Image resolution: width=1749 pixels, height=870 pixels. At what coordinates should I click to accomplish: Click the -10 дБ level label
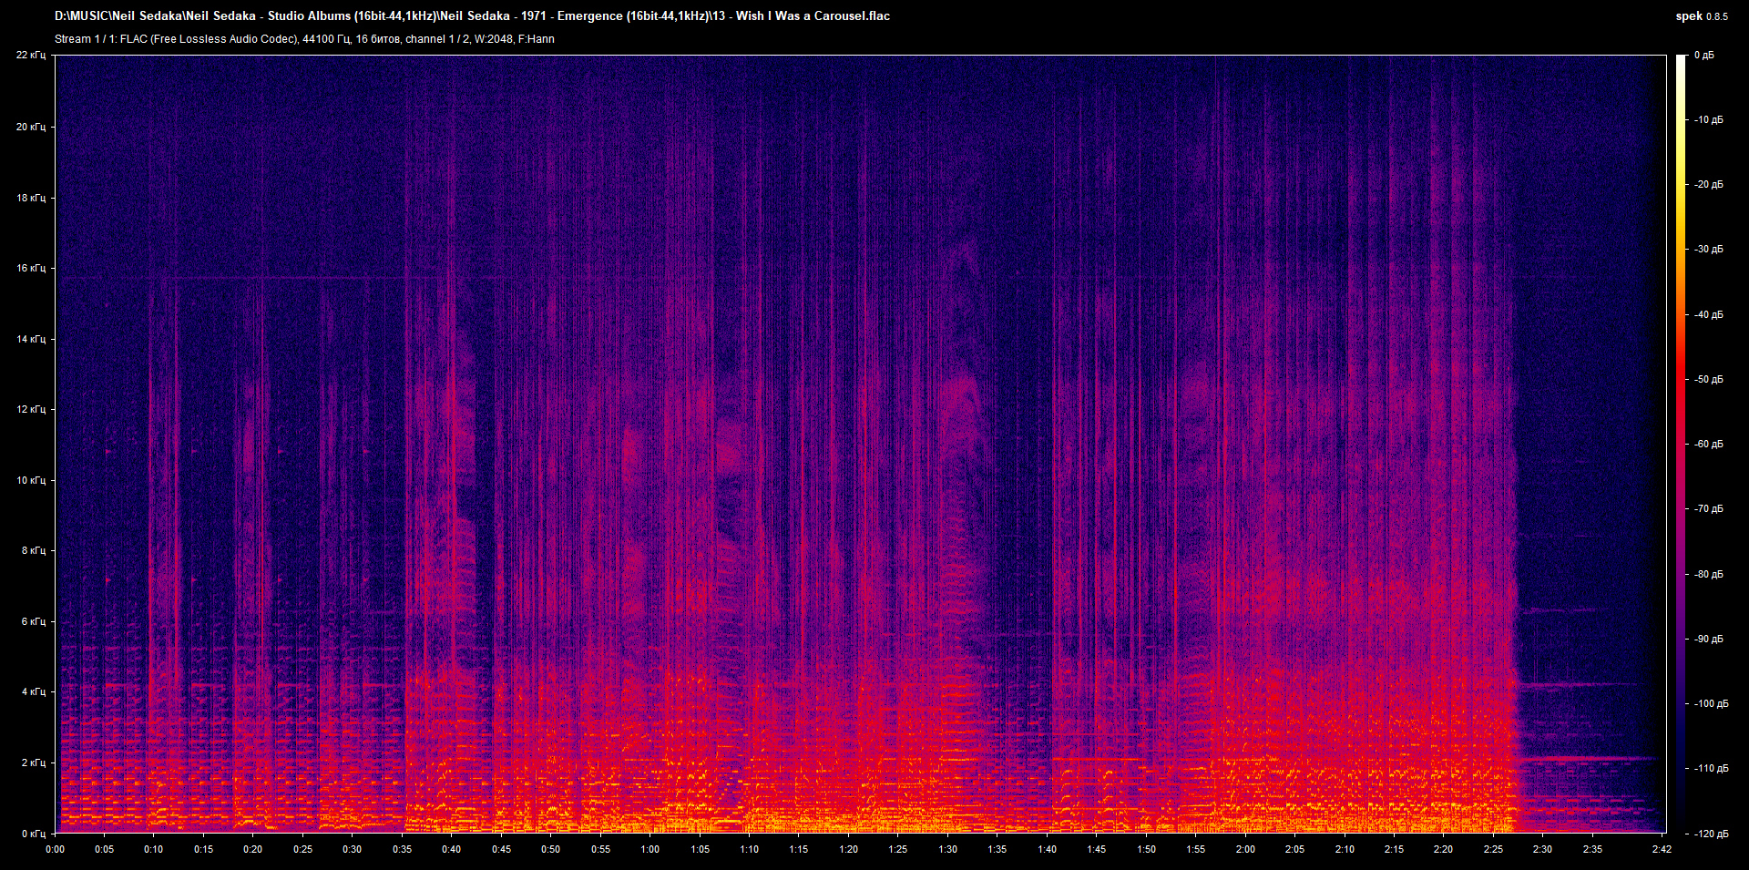coord(1708,120)
